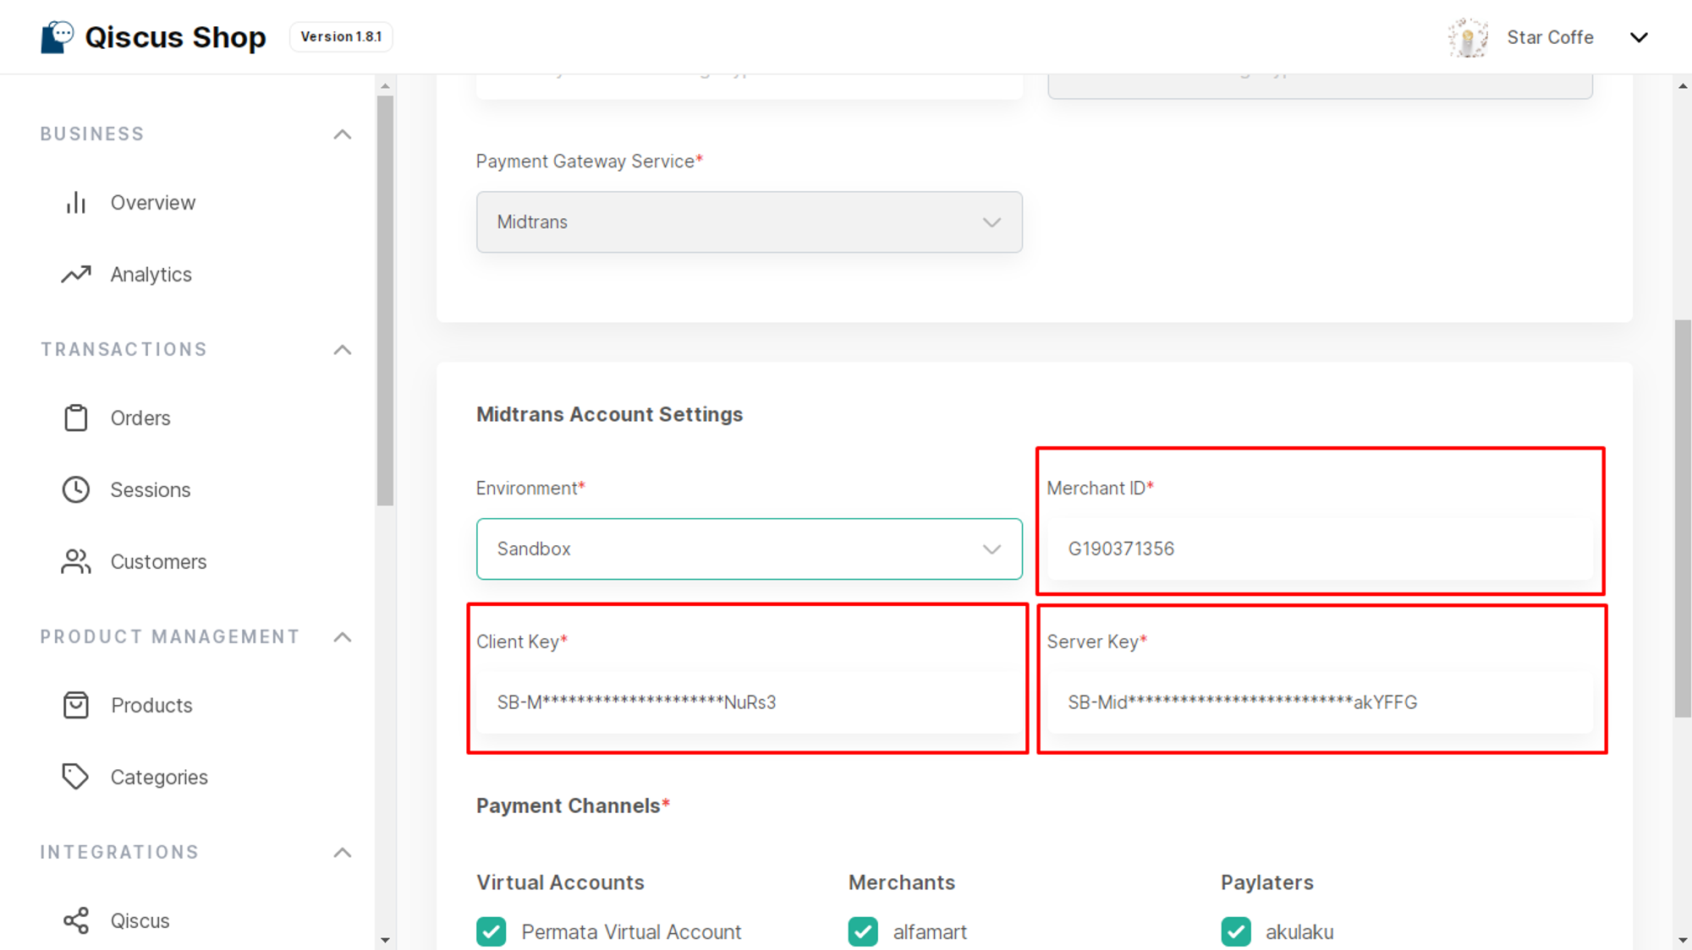Click the Permata Virtual Account label
This screenshot has height=950, width=1692.
tap(631, 932)
